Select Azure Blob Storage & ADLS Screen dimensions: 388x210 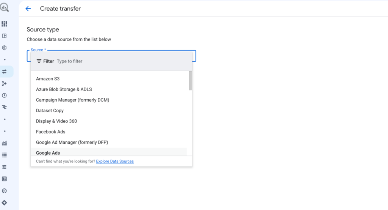[x=109, y=89]
